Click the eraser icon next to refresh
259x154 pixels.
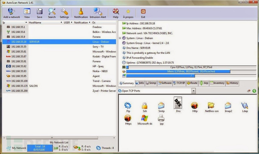point(248,91)
